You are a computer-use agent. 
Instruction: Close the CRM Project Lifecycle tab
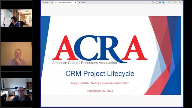[75, 2]
